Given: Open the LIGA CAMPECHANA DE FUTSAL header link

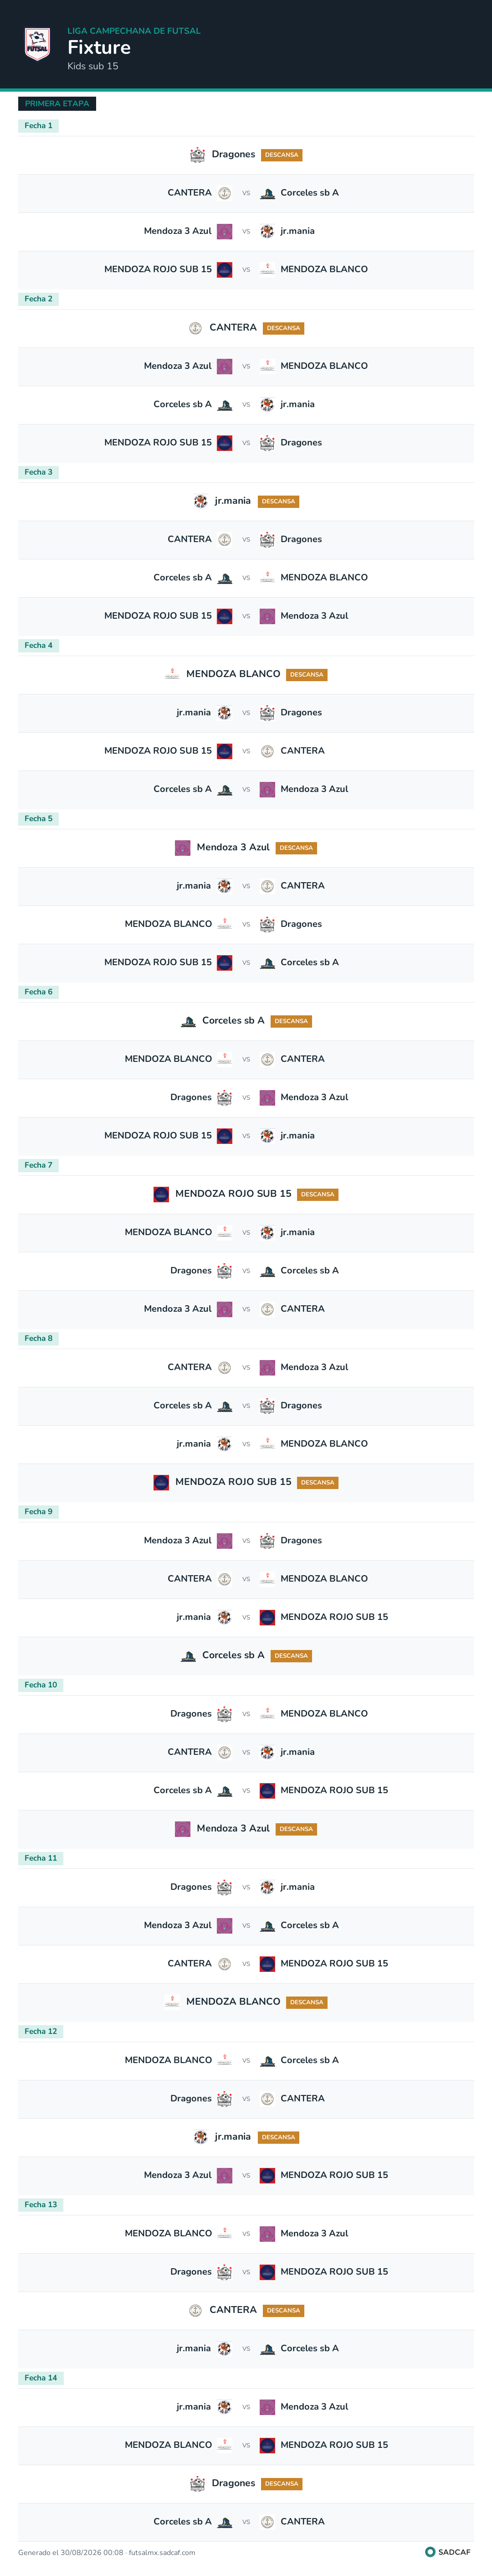Looking at the screenshot, I should 134,31.
